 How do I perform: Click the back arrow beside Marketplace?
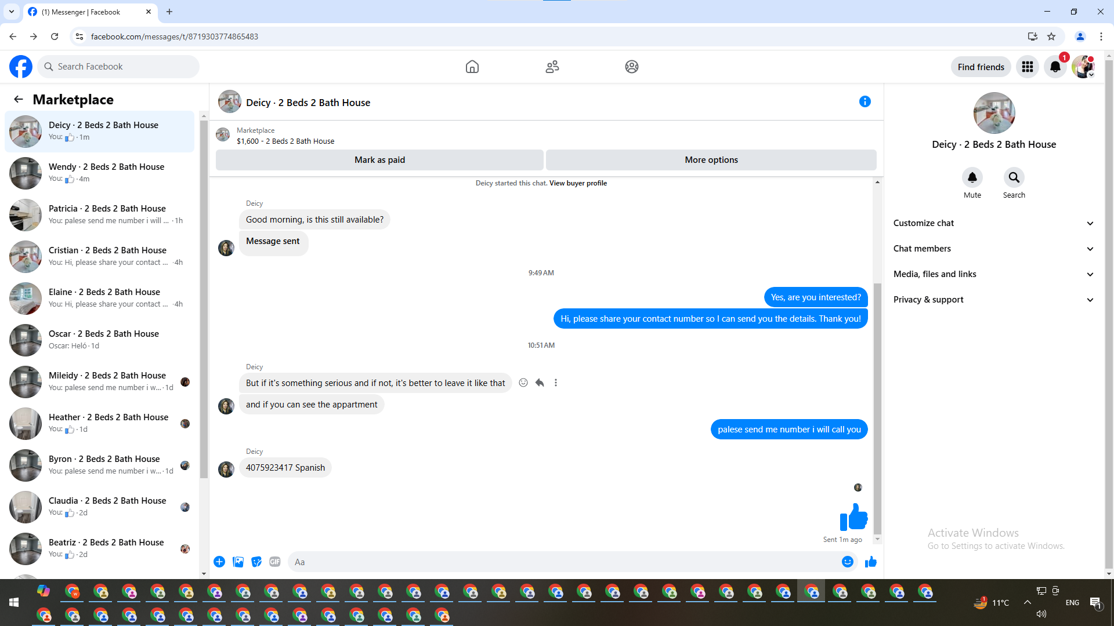[19, 99]
